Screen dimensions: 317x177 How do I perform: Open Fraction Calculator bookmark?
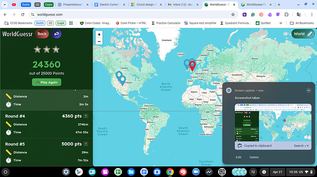pos(166,23)
